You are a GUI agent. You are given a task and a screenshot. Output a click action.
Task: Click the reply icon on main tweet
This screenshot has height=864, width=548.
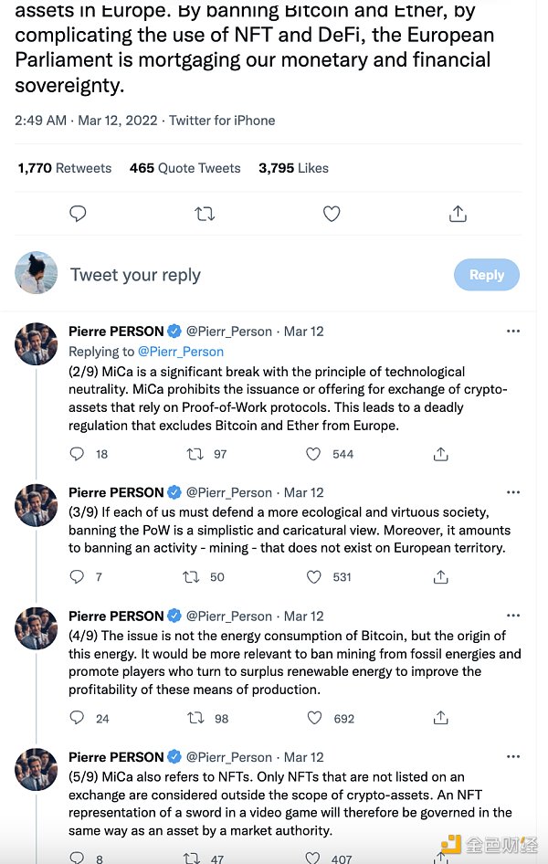click(x=79, y=214)
